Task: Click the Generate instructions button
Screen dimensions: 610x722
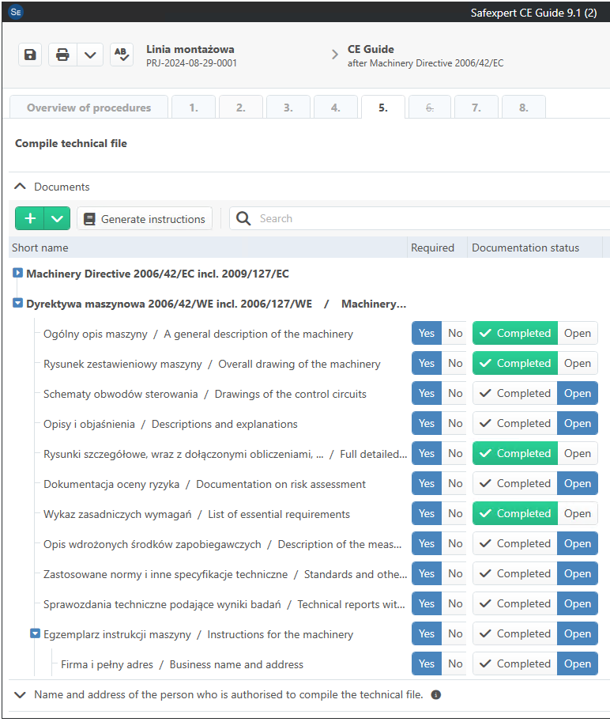Action: tap(145, 219)
